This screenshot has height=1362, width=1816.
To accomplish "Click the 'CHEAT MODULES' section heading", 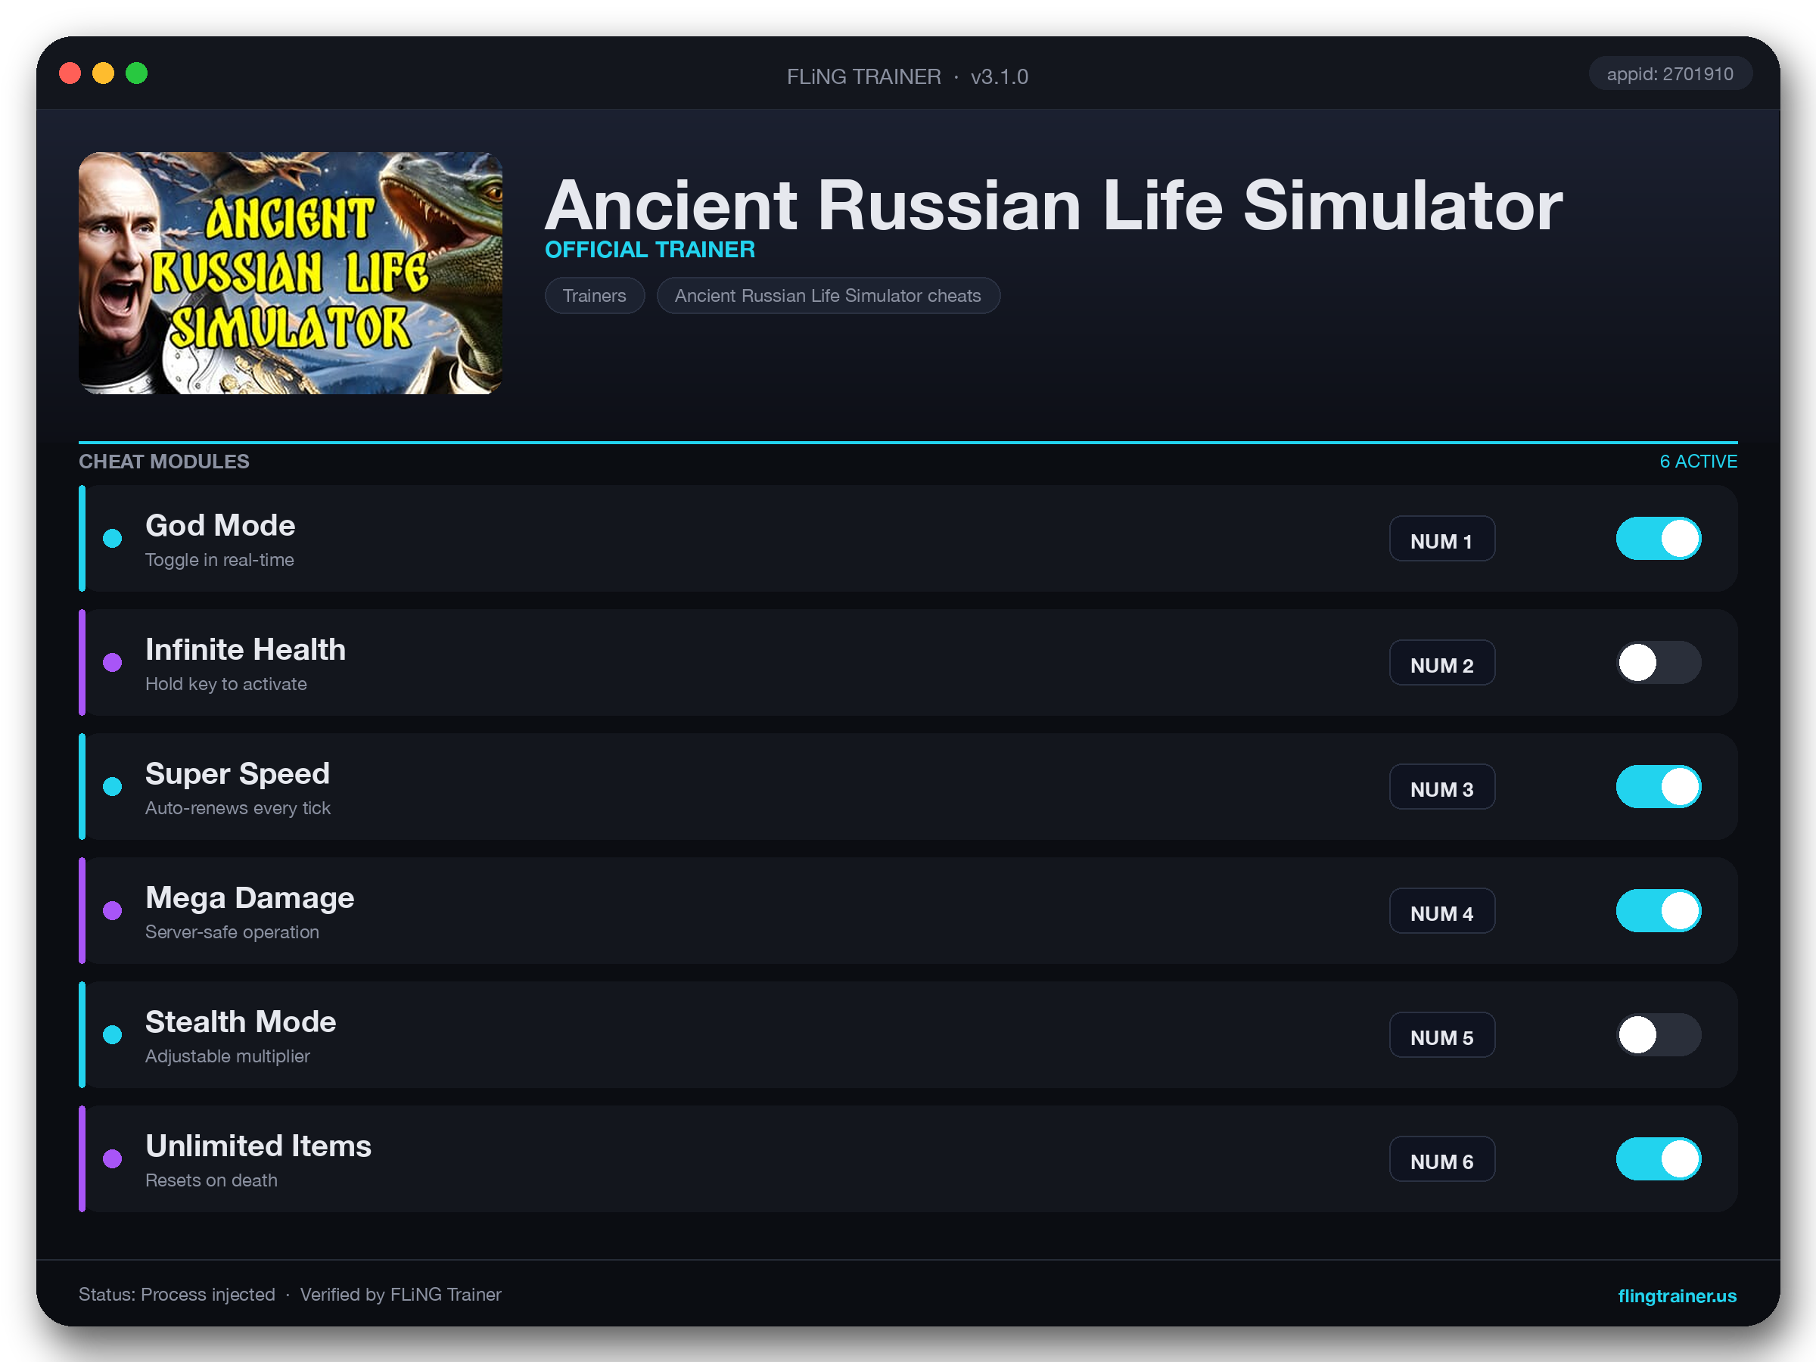I will pyautogui.click(x=164, y=462).
